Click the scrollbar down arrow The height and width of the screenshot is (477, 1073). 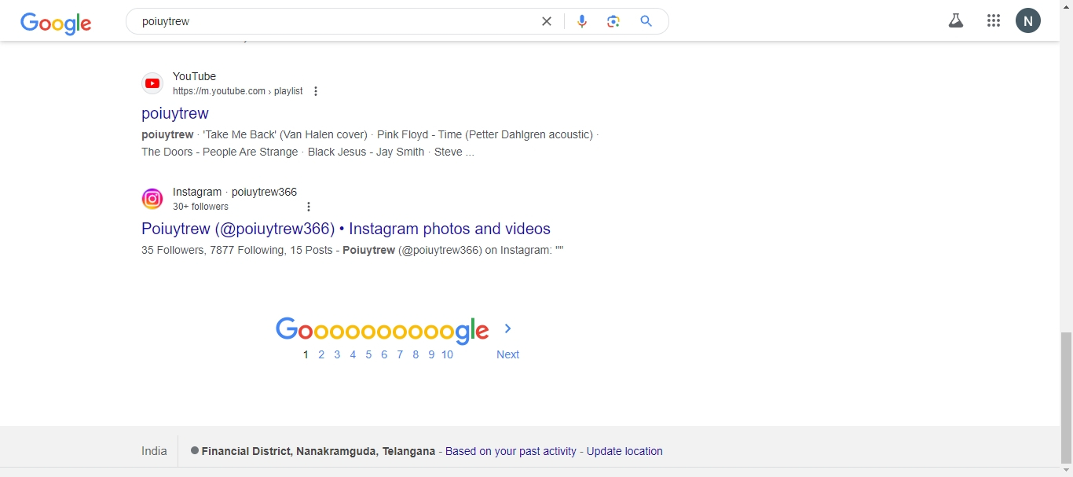(x=1066, y=471)
